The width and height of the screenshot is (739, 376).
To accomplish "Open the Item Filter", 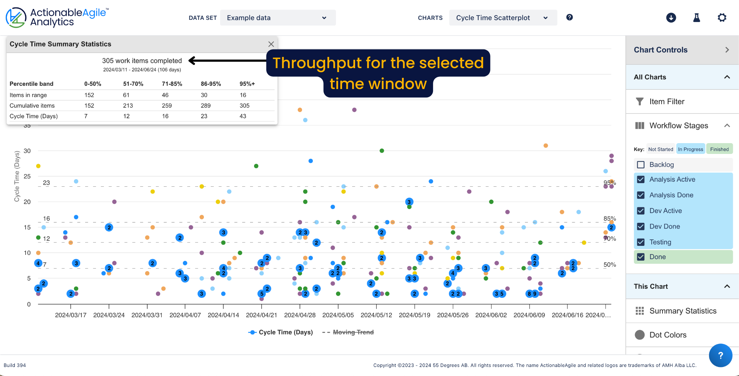I will point(667,102).
